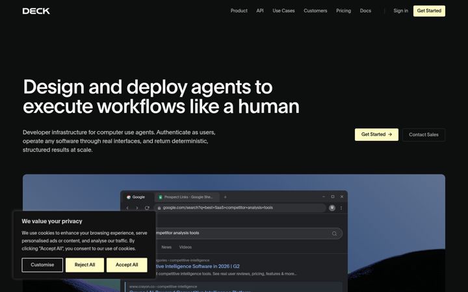Accept All cookies
This screenshot has height=292, width=468.
(127, 265)
